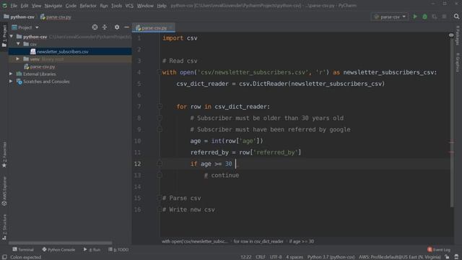Expand the venv folder

(x=18, y=59)
